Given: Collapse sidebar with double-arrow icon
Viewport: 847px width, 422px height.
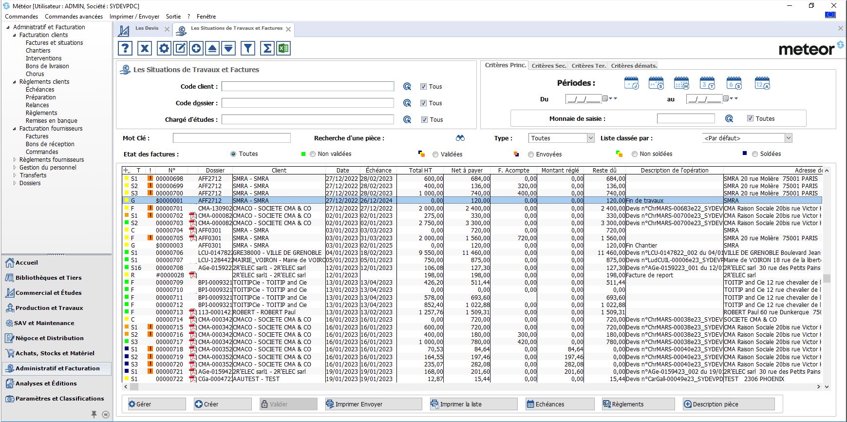Looking at the screenshot, I should coord(106,415).
